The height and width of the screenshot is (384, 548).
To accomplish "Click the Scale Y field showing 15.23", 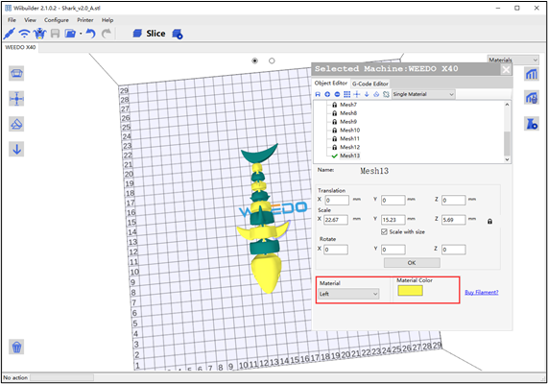I will pyautogui.click(x=393, y=220).
